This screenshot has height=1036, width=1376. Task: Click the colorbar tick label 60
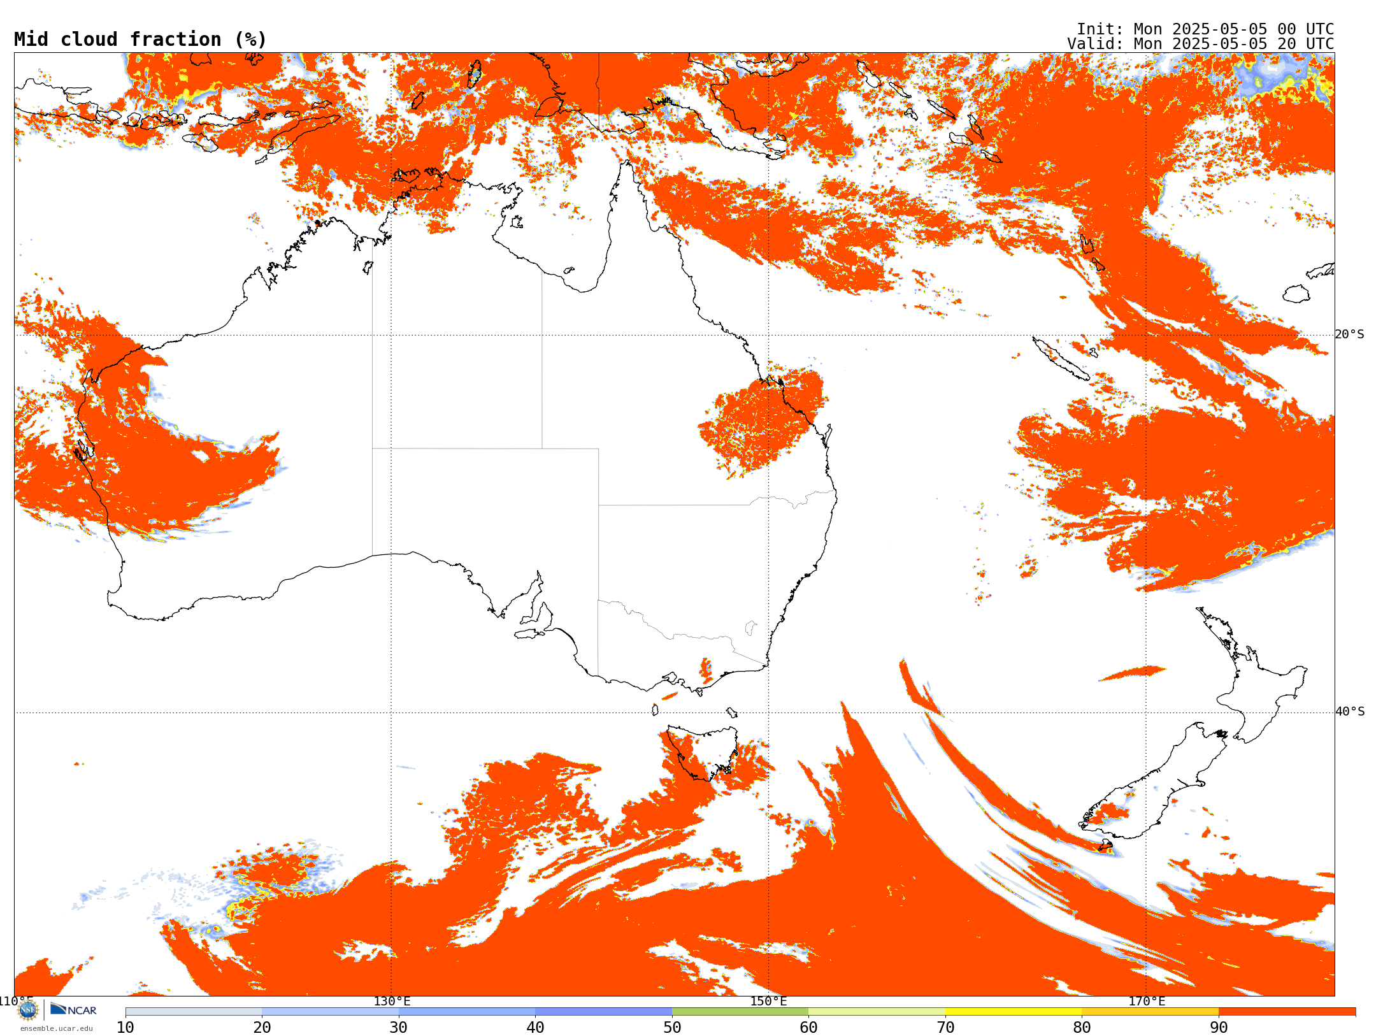click(x=808, y=1028)
